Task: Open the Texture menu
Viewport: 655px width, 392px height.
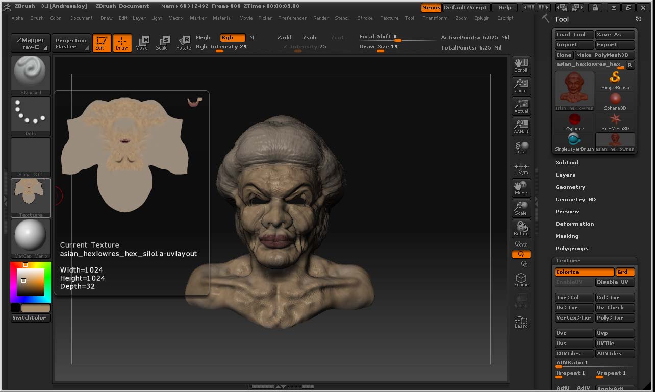Action: point(389,18)
